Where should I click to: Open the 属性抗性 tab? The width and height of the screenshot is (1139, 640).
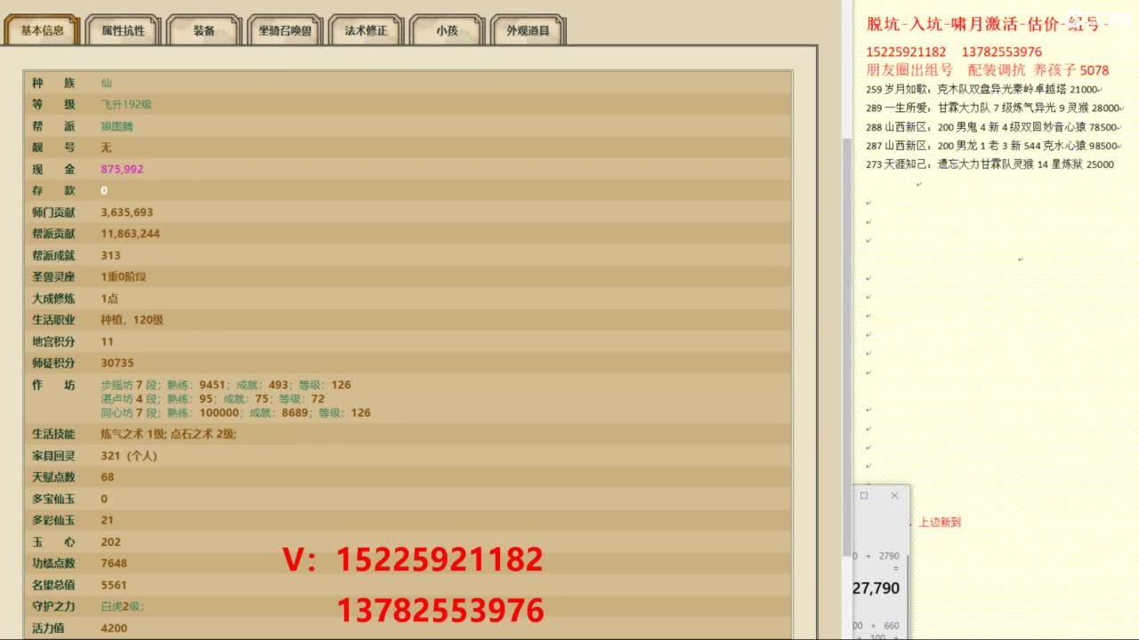point(123,30)
